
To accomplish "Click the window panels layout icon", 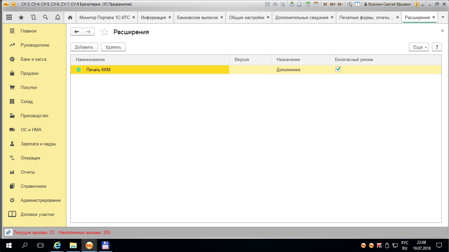I will 357,4.
